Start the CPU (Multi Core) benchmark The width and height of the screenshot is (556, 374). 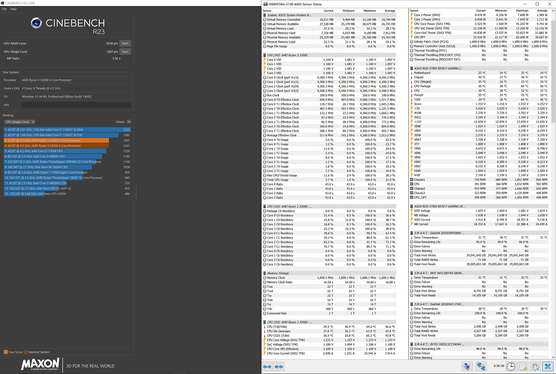tap(125, 43)
